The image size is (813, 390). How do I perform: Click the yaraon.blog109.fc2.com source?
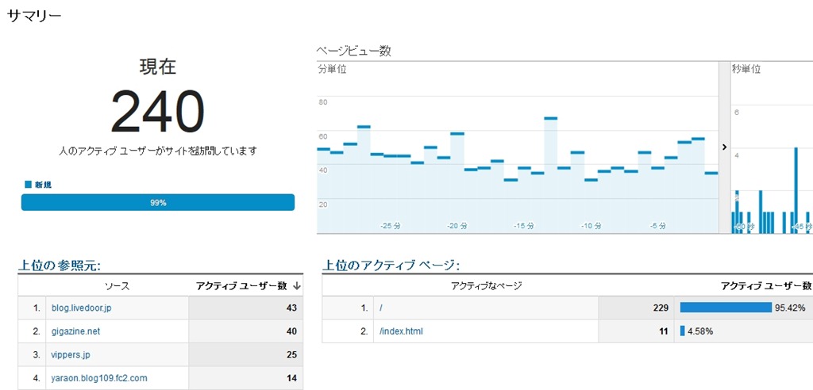click(x=100, y=378)
